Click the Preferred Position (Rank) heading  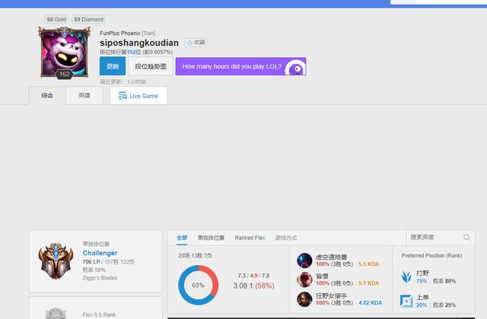pyautogui.click(x=431, y=255)
